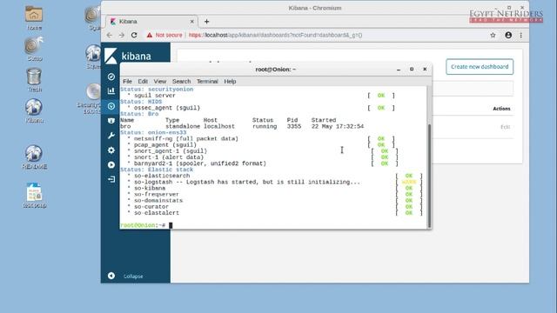Click the play-arrow icon in Kibana sidebar
557x313 pixels.
(111, 165)
